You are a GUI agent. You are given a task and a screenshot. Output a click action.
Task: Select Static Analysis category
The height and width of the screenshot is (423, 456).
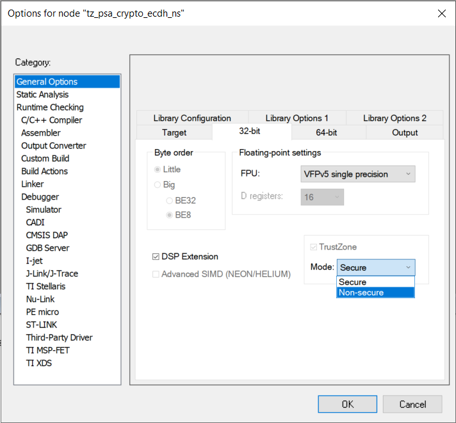pyautogui.click(x=42, y=95)
